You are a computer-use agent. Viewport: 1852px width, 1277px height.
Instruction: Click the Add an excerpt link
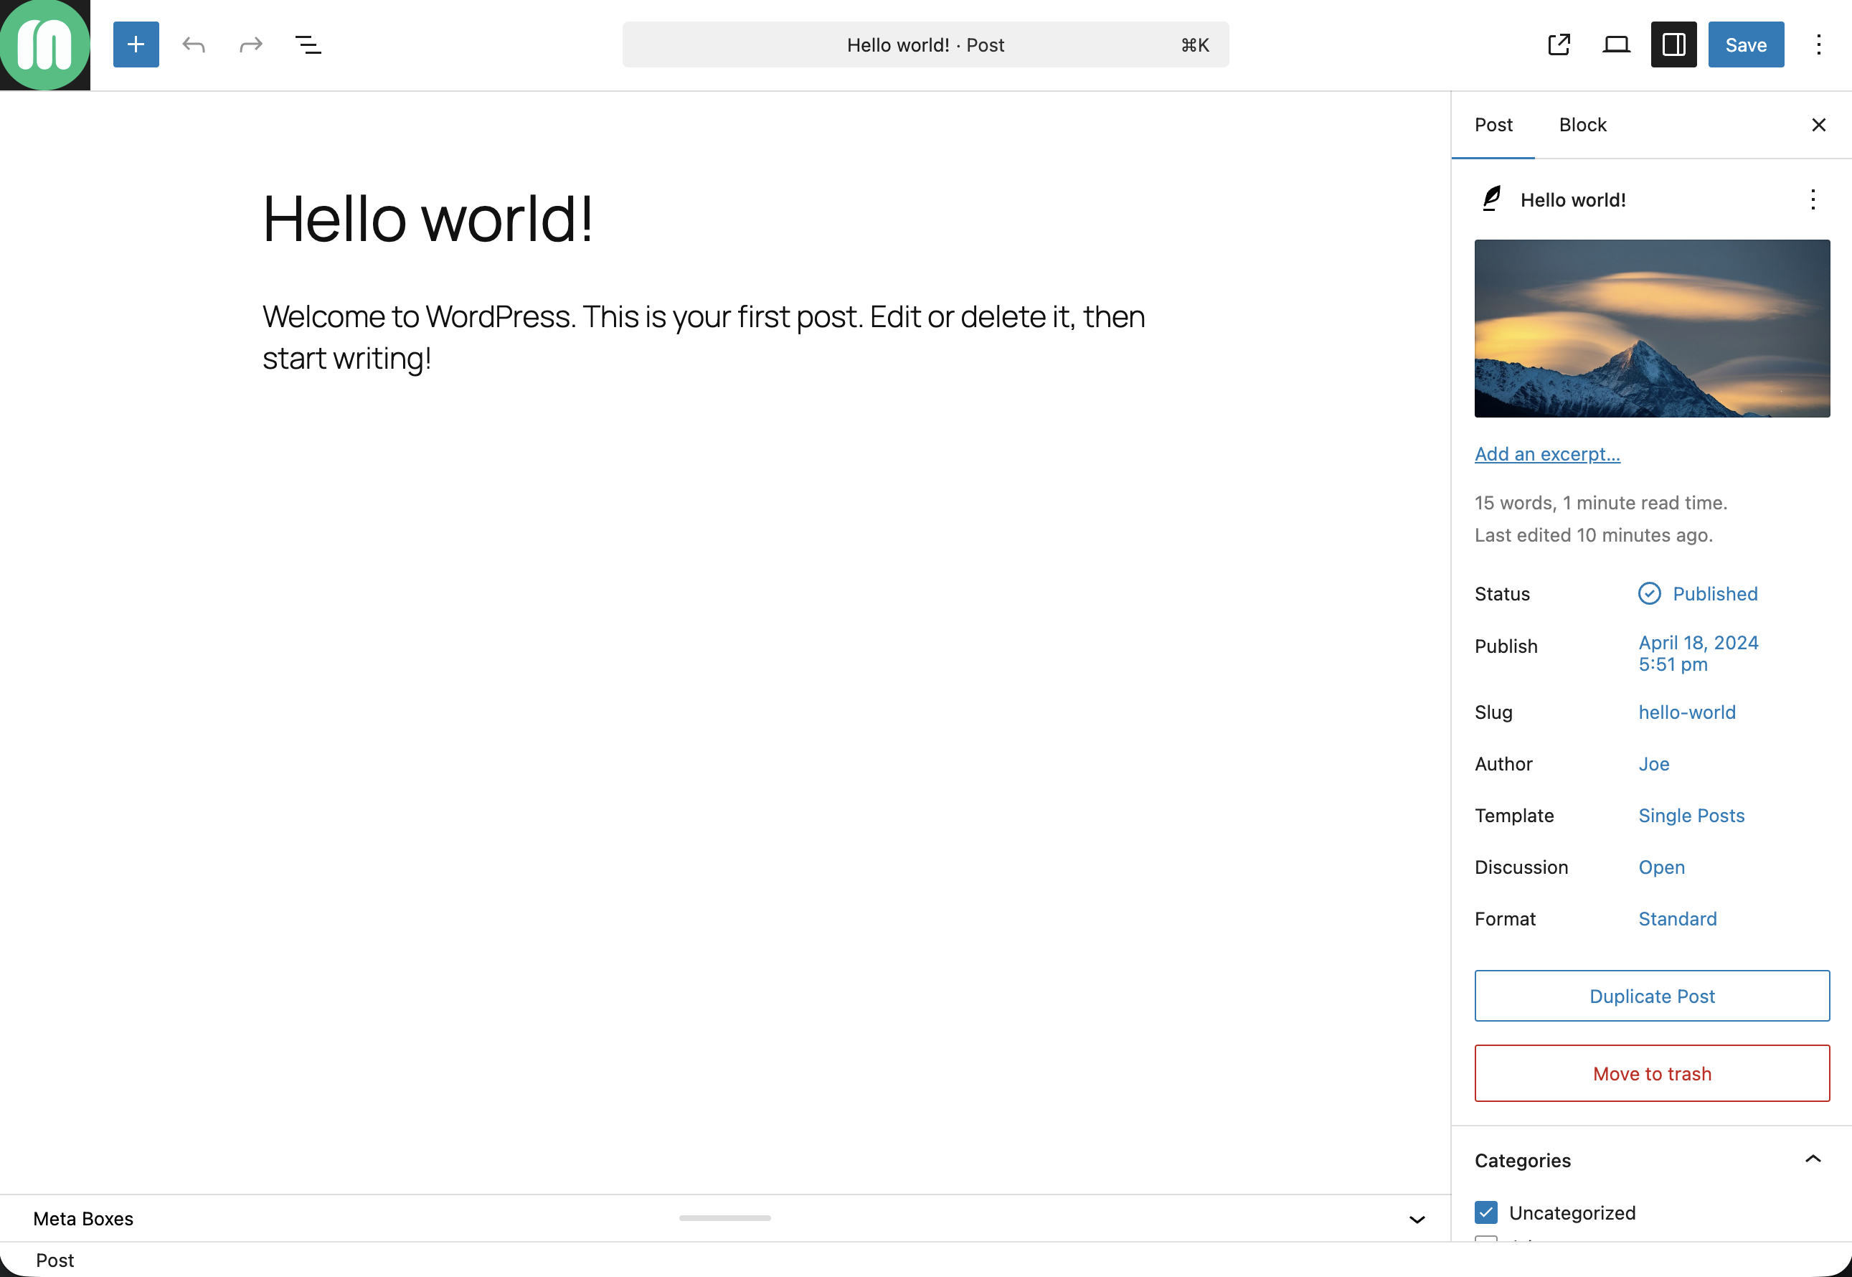(x=1547, y=454)
